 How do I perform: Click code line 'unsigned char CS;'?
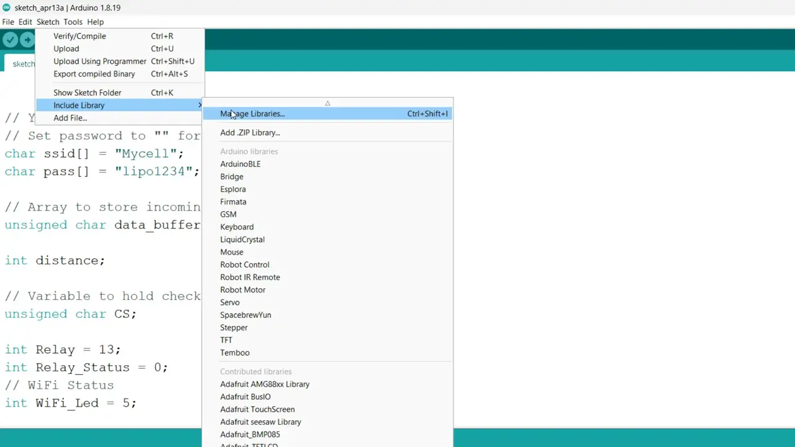pos(70,314)
